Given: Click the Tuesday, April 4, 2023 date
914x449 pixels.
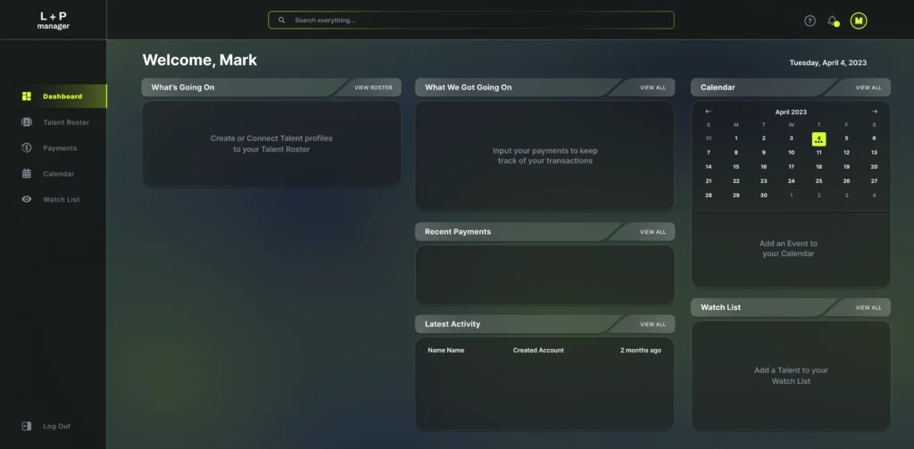Looking at the screenshot, I should tap(827, 63).
